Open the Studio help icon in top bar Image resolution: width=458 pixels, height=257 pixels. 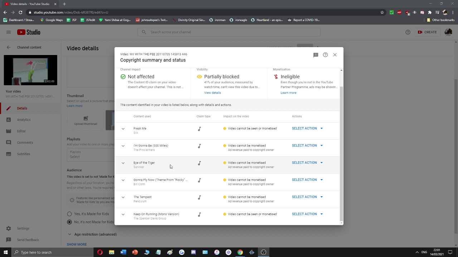pos(408,32)
